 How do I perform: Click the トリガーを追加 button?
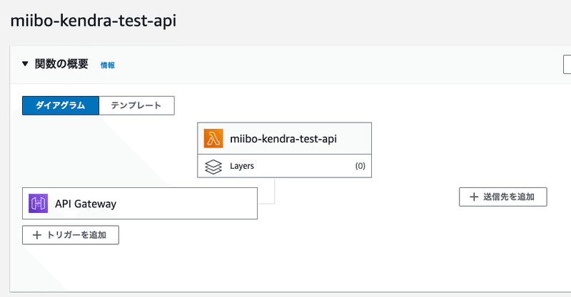[x=71, y=235]
